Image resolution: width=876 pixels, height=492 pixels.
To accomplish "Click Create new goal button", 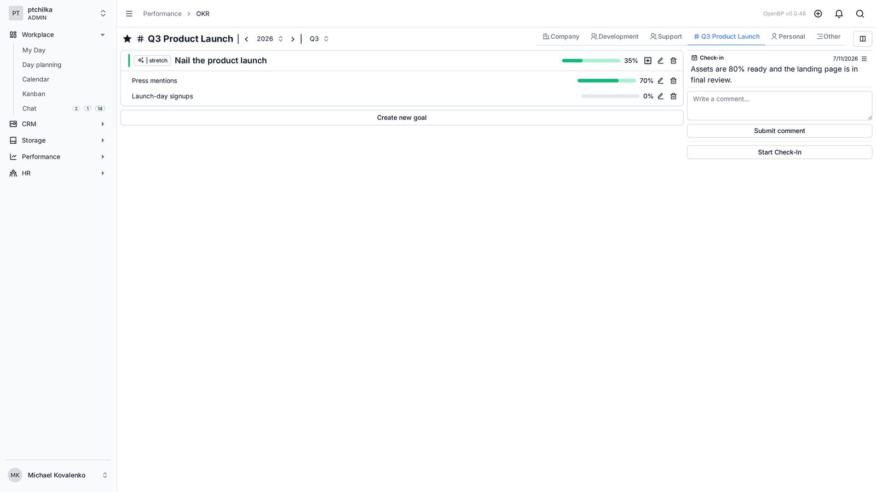I will [402, 118].
